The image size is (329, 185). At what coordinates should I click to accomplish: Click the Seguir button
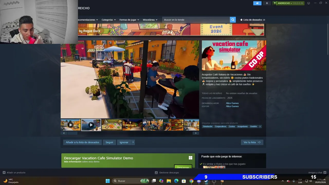pyautogui.click(x=109, y=142)
